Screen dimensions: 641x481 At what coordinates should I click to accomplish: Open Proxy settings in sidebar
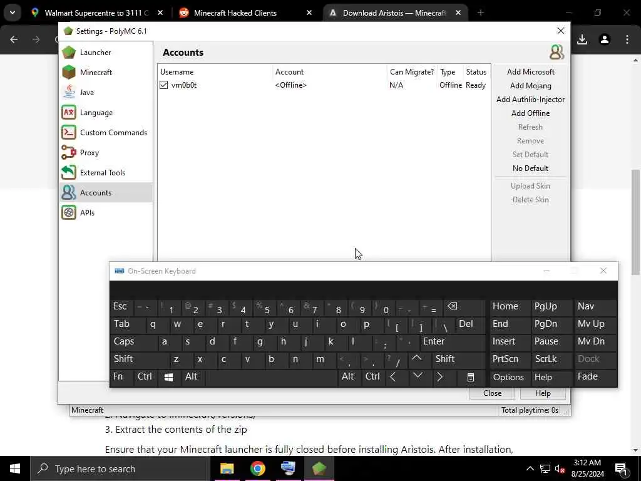point(106,153)
